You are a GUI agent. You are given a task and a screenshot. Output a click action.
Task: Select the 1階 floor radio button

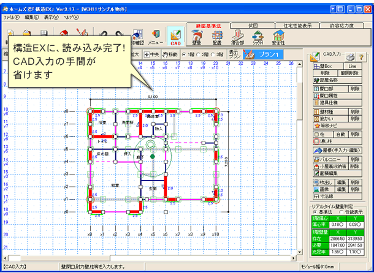tap(184, 54)
